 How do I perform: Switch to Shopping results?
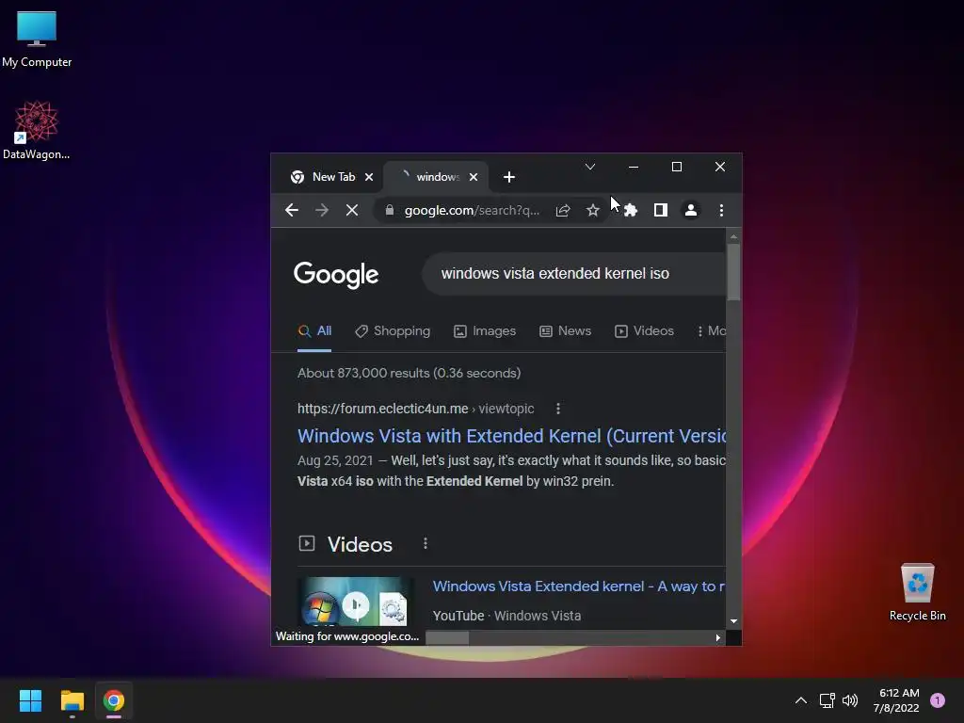pos(393,330)
